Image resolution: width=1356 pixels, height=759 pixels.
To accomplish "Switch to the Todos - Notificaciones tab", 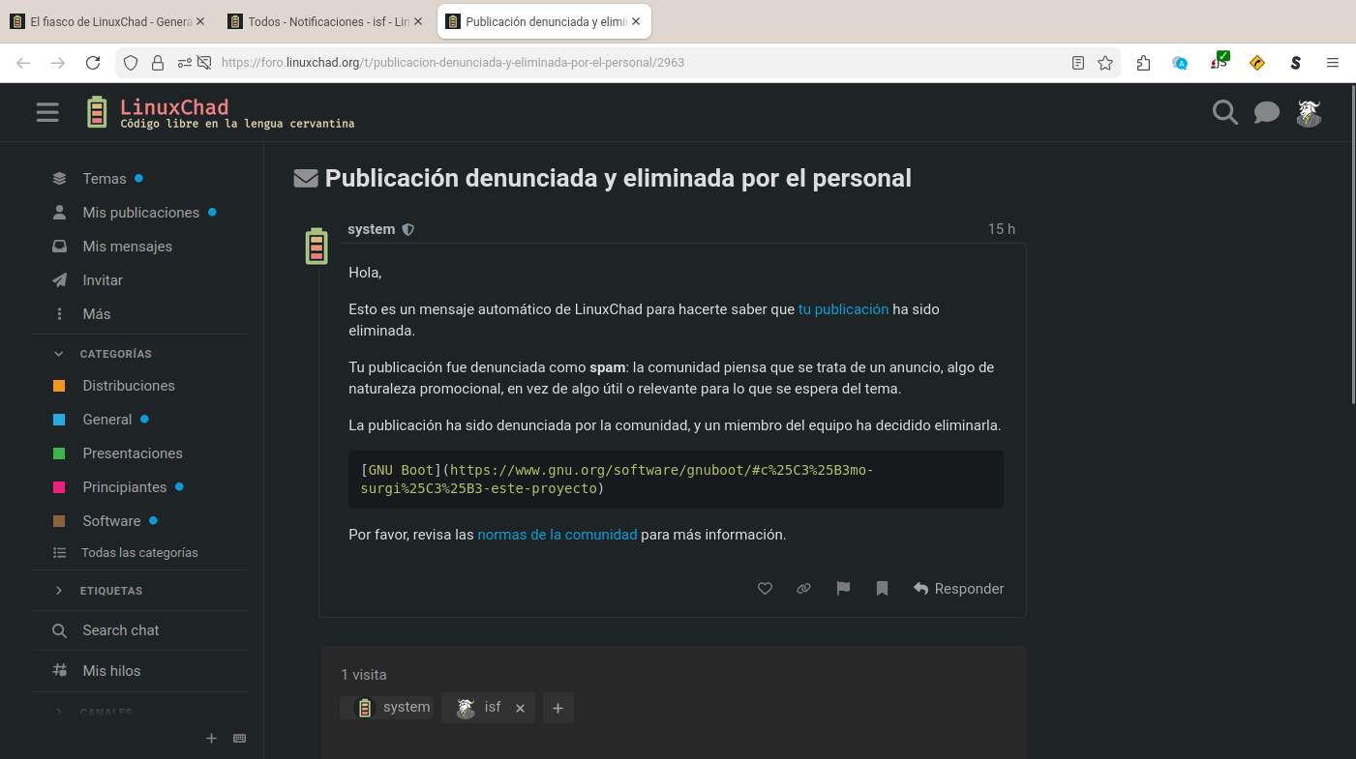I will tap(322, 21).
